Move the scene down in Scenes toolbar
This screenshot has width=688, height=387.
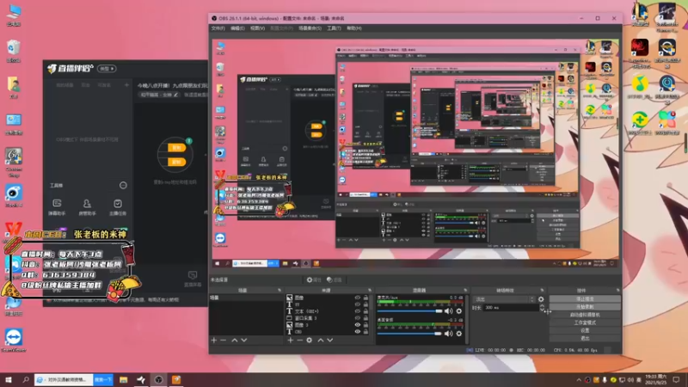[244, 340]
